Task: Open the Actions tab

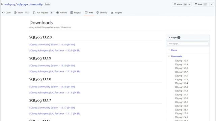Action: [x=61, y=13]
